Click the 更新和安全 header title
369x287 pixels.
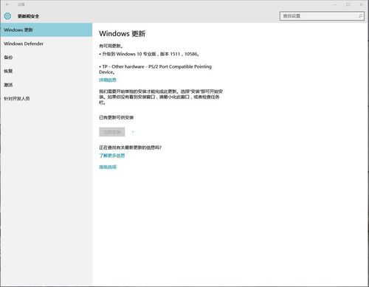(28, 16)
